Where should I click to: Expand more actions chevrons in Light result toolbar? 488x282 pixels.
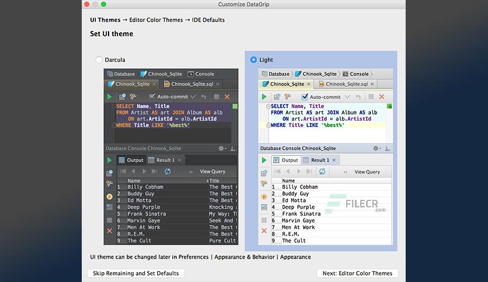346,172
